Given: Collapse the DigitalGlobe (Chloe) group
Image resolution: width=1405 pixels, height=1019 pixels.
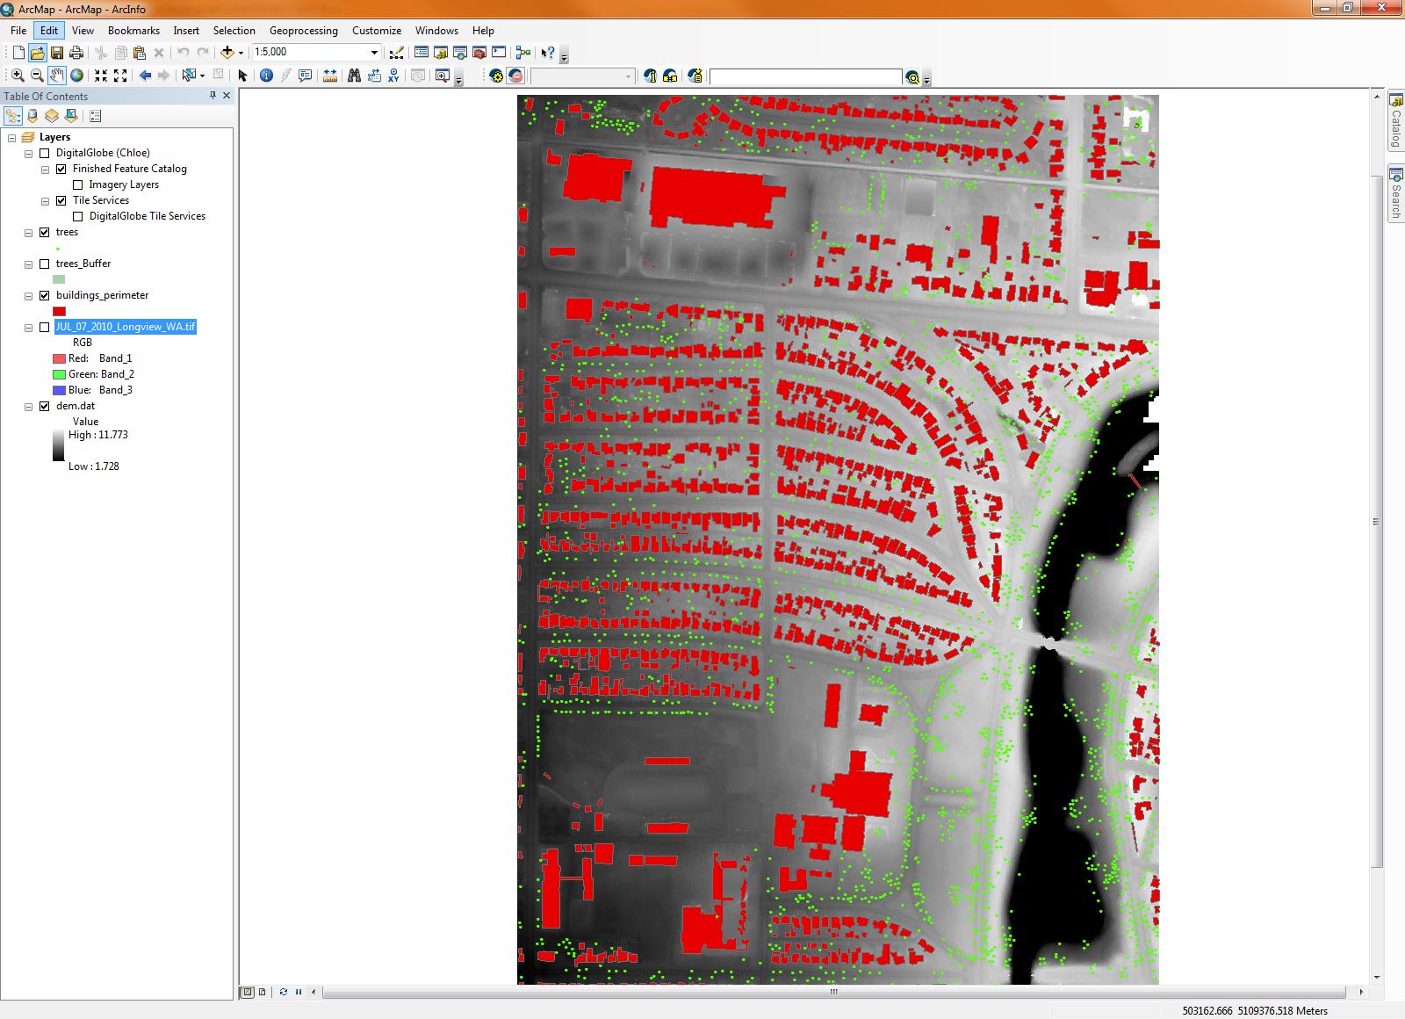Looking at the screenshot, I should tap(28, 152).
